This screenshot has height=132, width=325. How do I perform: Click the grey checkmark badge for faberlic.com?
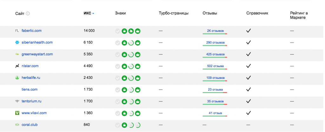click(117, 31)
